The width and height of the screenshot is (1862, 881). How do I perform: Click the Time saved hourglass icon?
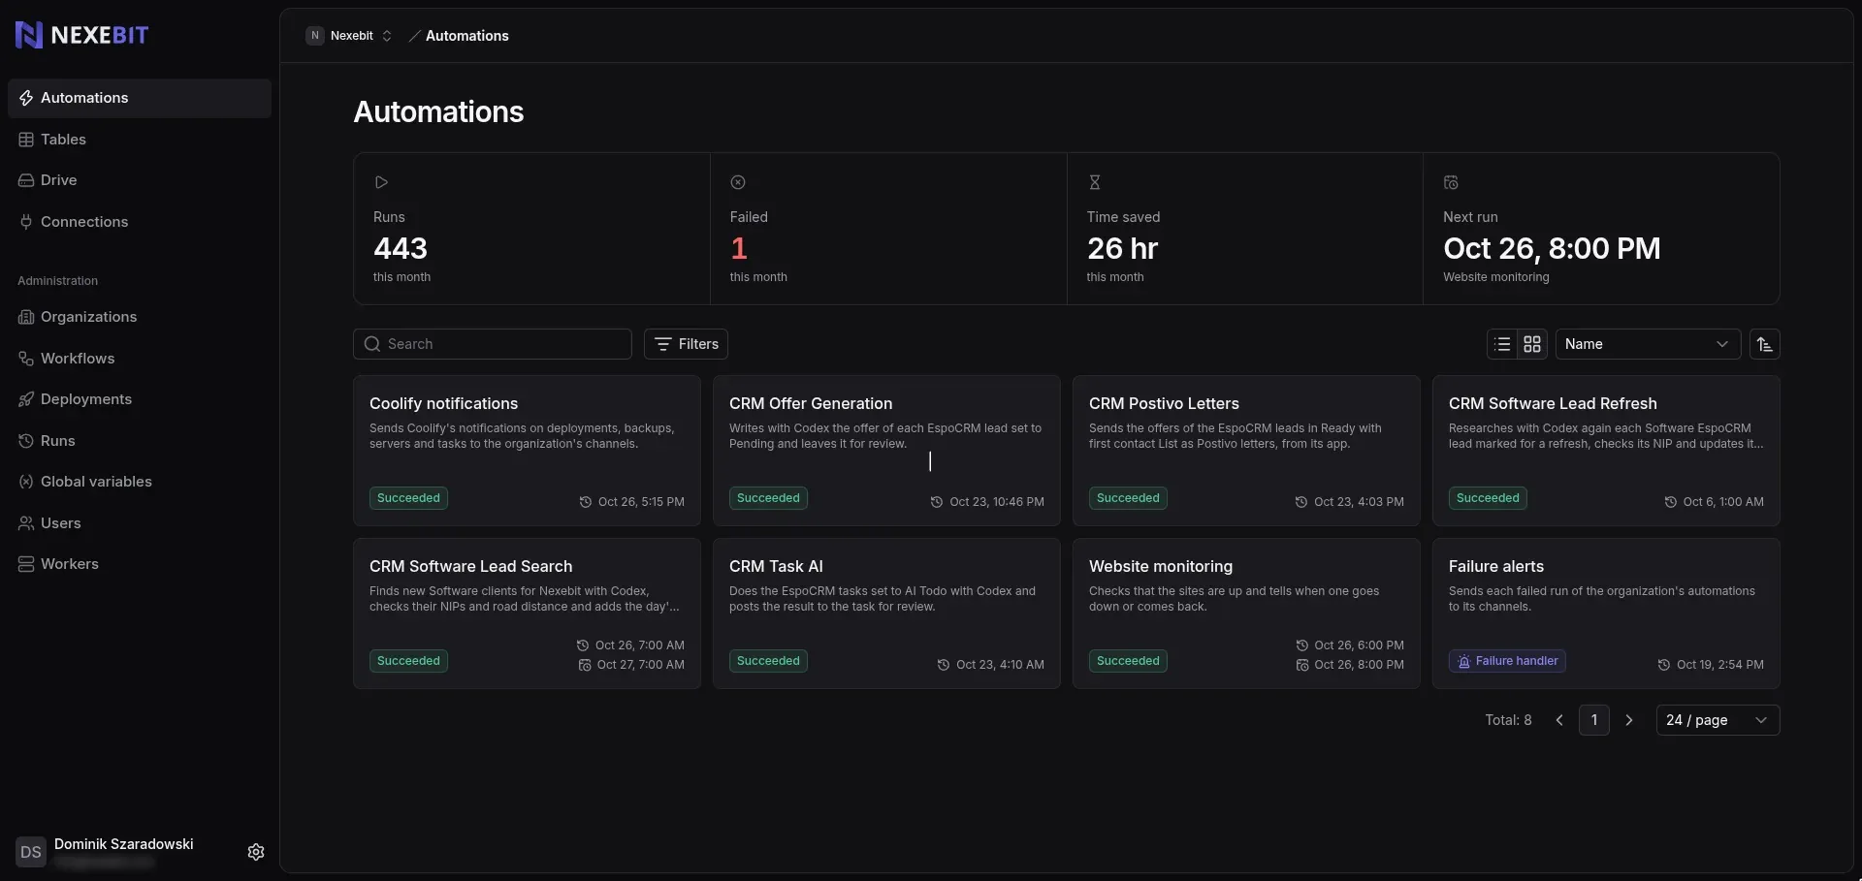click(x=1094, y=182)
